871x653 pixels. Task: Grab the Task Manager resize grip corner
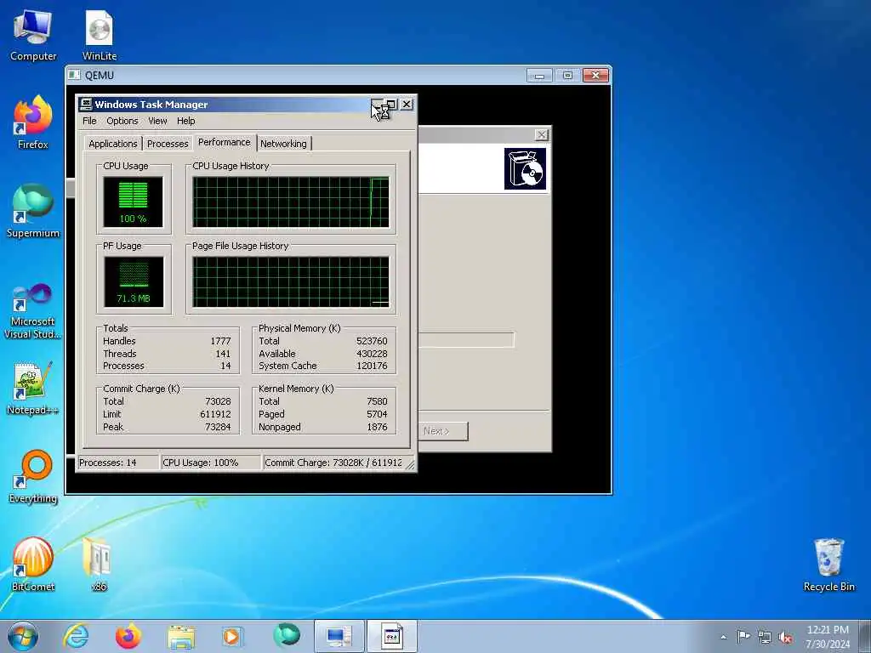pos(411,465)
